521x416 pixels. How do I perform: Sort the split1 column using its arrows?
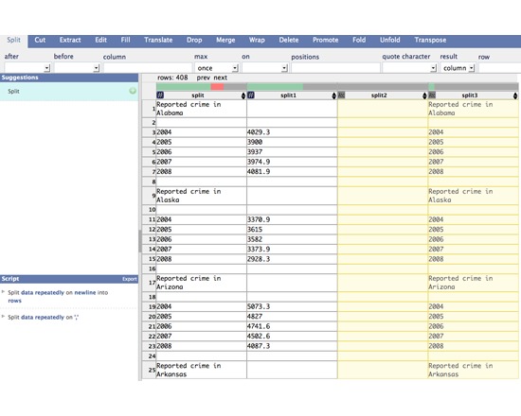[334, 95]
